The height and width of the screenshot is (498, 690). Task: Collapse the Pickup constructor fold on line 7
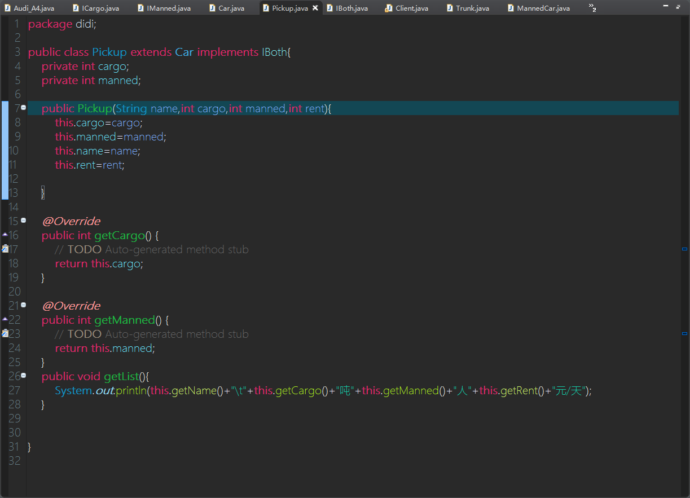(24, 108)
